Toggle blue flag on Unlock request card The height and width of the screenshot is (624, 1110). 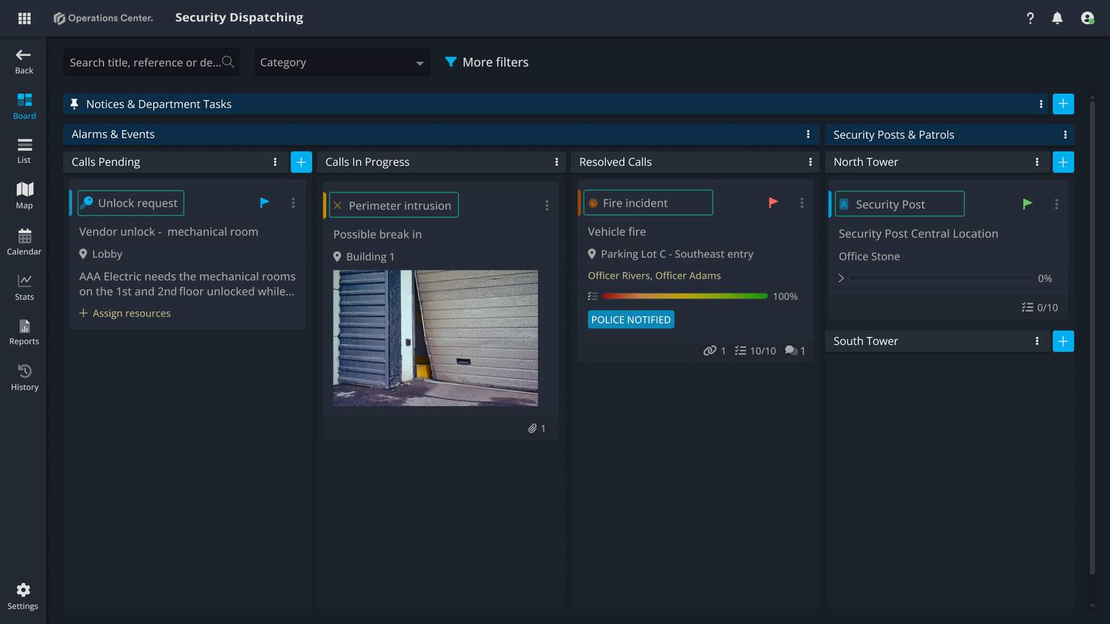coord(264,203)
